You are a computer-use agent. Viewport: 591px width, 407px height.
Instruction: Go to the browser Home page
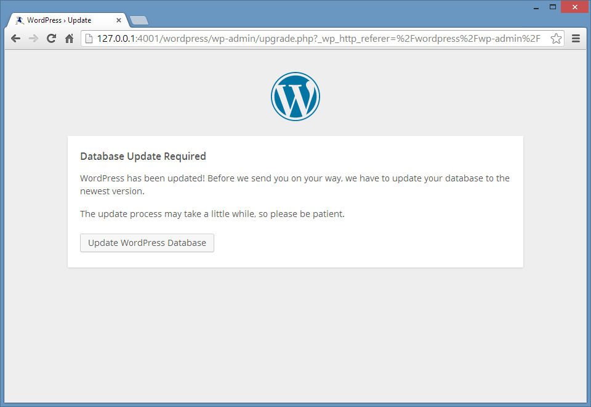click(70, 39)
